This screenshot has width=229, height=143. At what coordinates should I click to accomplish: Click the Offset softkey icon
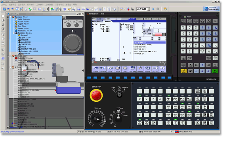[140, 69]
